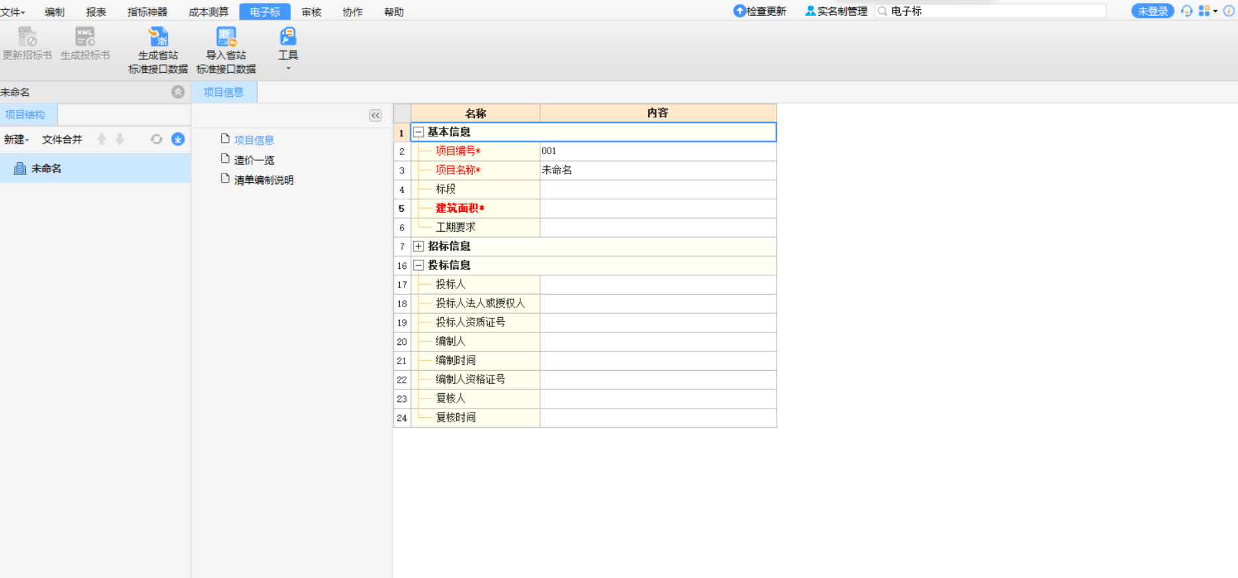Open the colored app grid icon

(1204, 11)
